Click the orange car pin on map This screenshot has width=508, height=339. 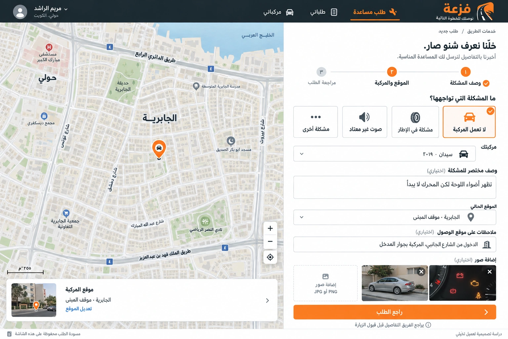pos(159,149)
